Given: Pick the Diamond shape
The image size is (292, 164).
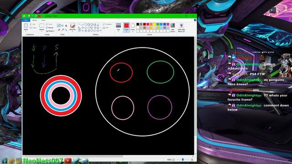Looking at the screenshot, I should coord(83,27).
